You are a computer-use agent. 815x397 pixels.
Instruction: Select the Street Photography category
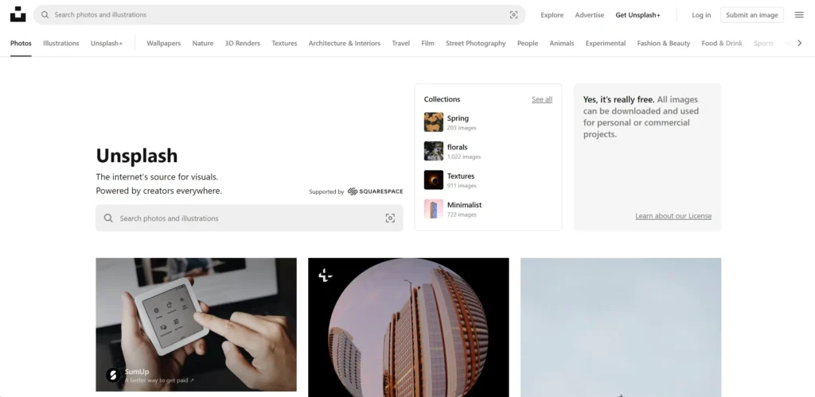click(x=475, y=44)
